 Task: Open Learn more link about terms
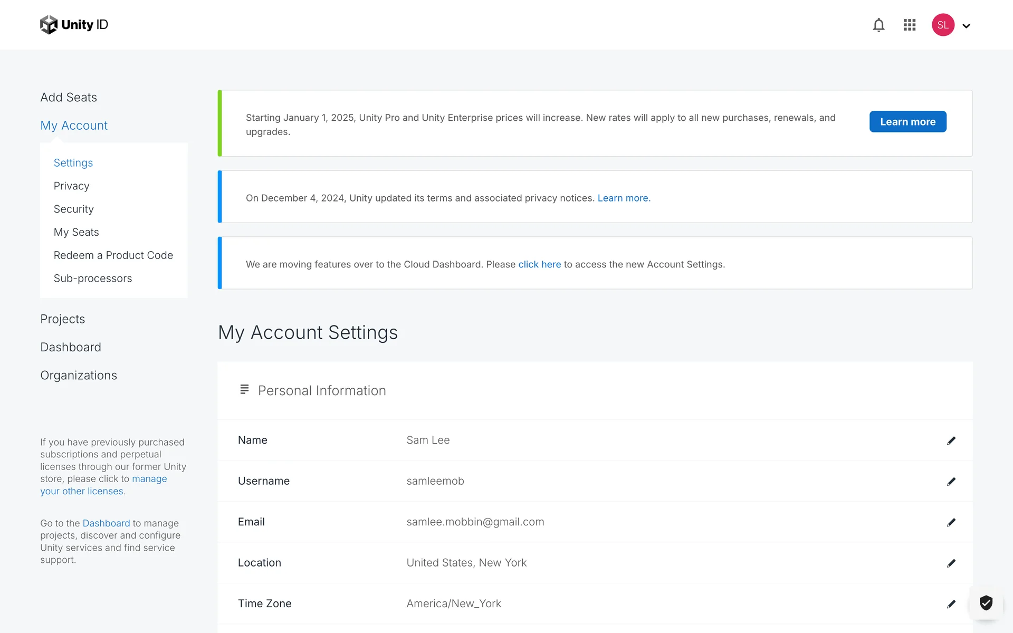pyautogui.click(x=623, y=198)
